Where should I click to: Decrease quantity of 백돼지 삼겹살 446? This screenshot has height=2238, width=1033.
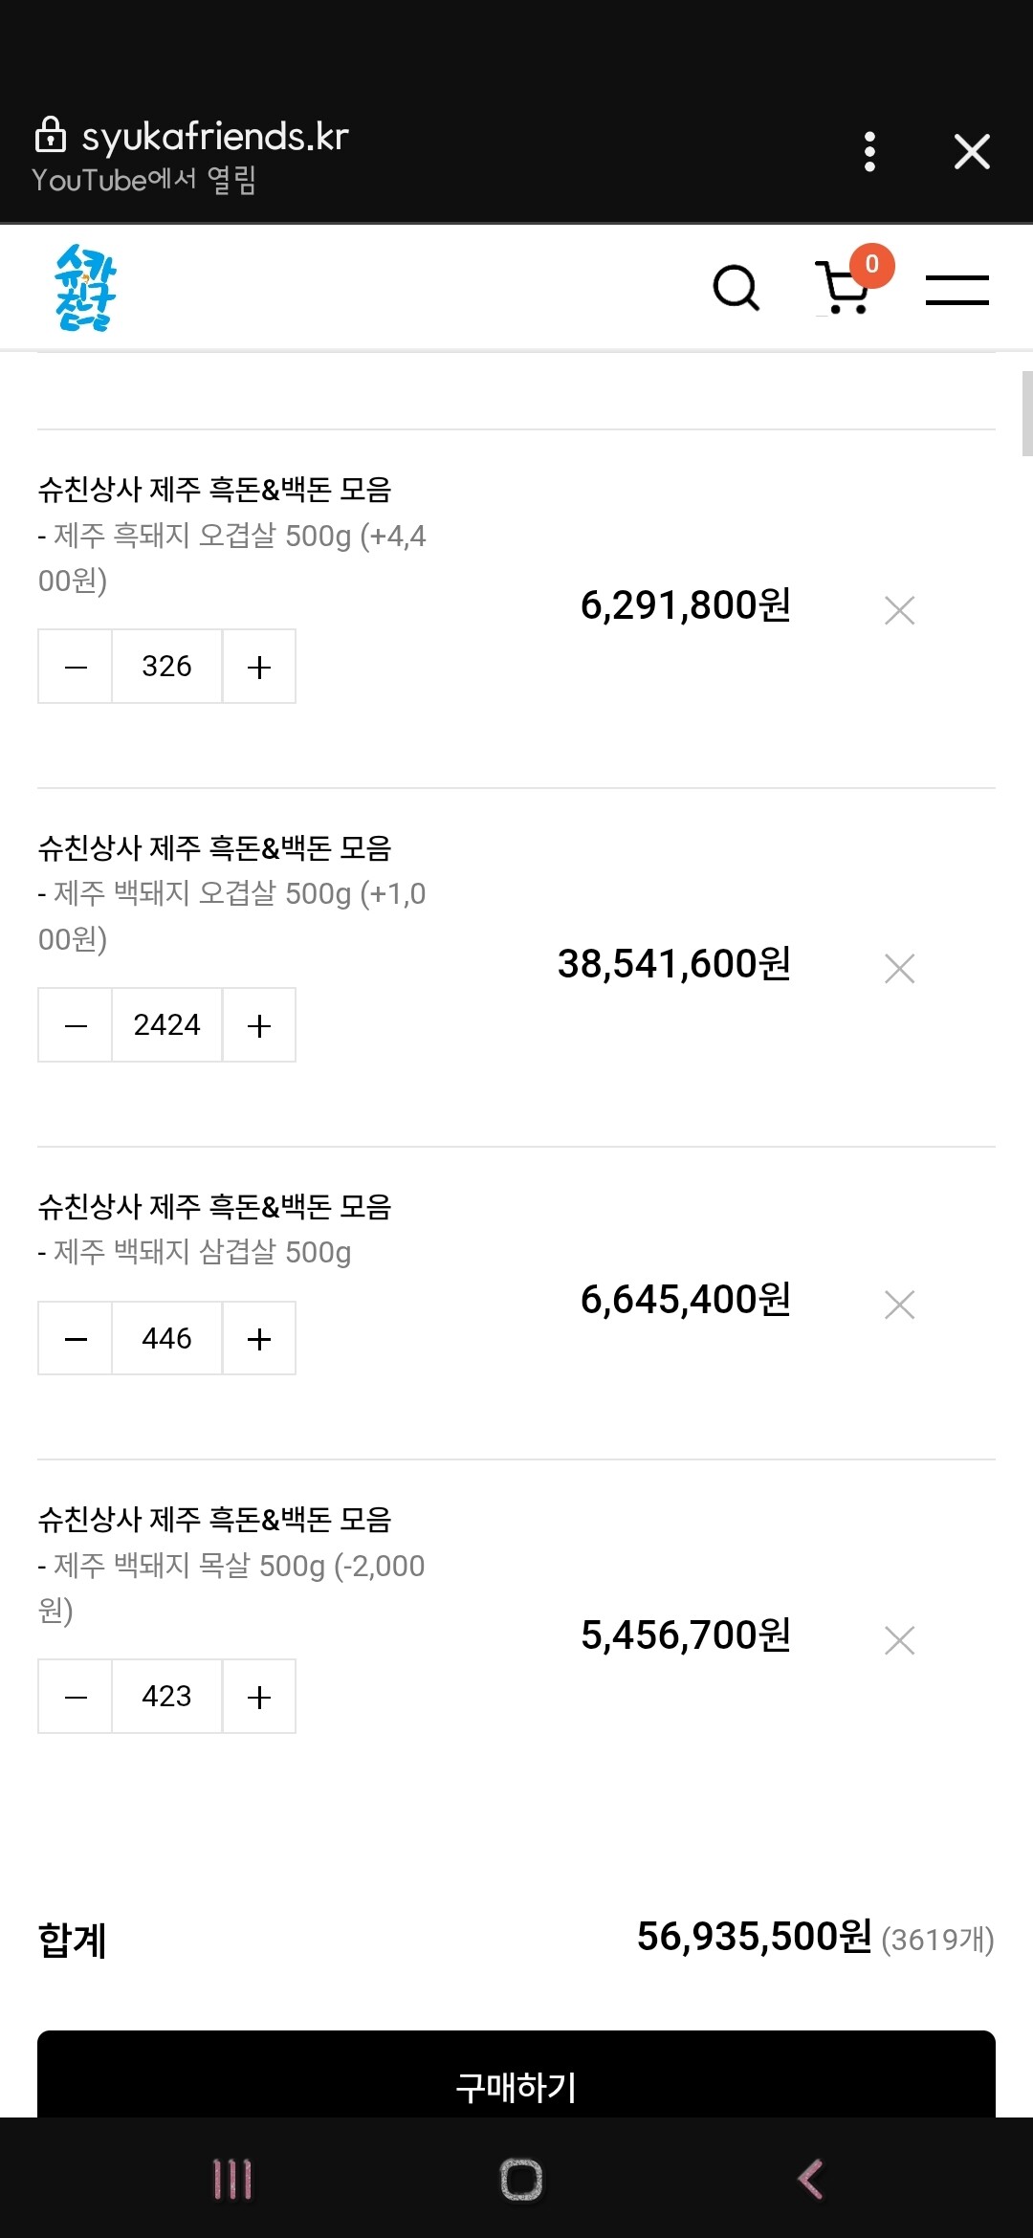[x=76, y=1338]
